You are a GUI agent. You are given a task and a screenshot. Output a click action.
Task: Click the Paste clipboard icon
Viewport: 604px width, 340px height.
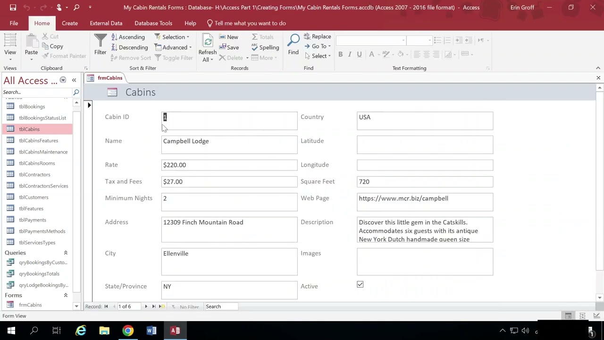pos(31,42)
